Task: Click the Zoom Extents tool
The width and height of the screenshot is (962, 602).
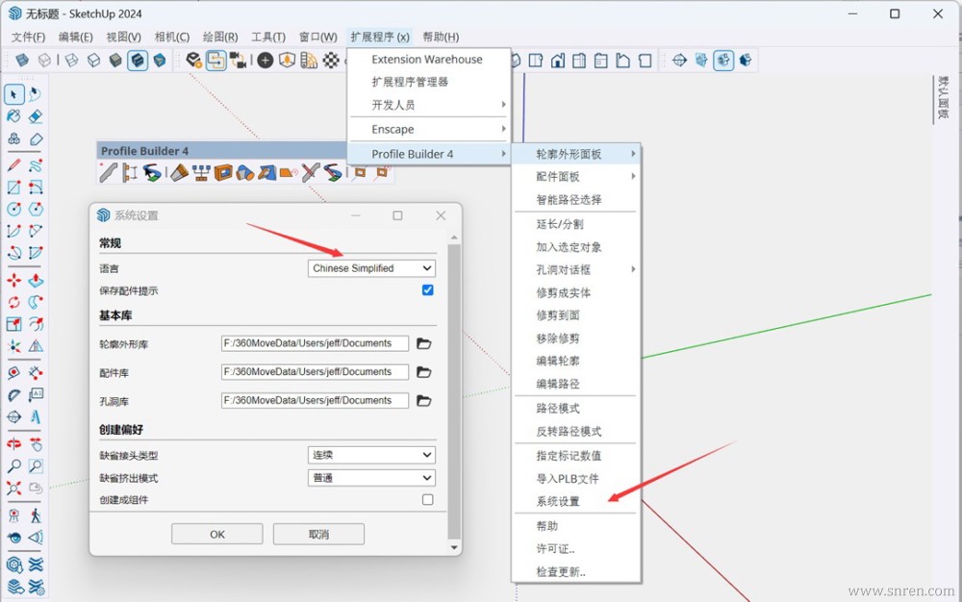Action: click(14, 489)
